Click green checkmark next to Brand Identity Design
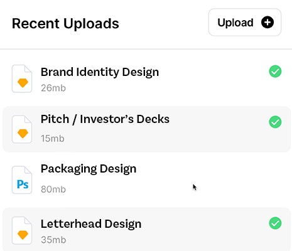This screenshot has height=251, width=292. [275, 72]
